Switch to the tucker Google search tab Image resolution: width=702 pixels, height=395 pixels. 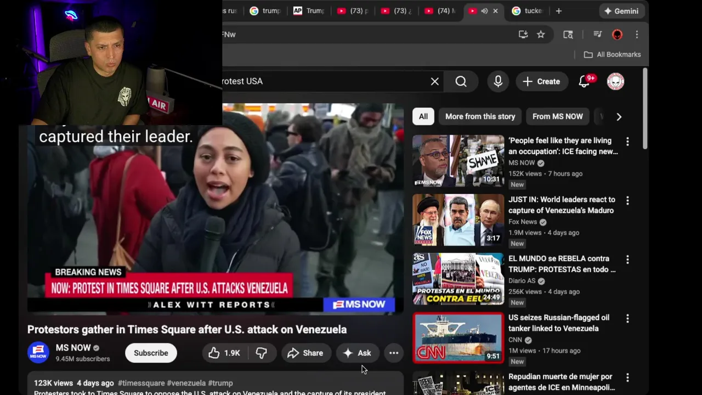pyautogui.click(x=528, y=11)
